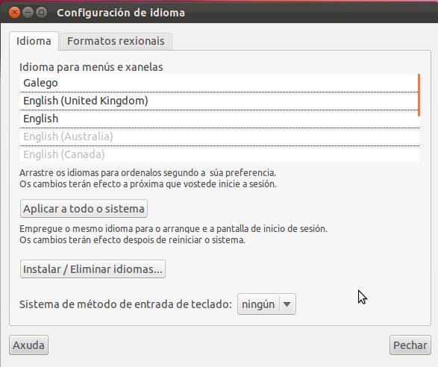This screenshot has height=367, width=438.
Task: Select Galego in the language list
Action: pyautogui.click(x=220, y=83)
